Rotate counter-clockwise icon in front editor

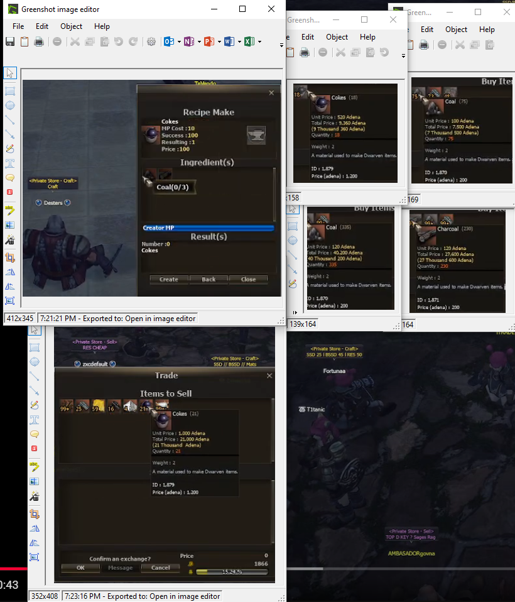(10, 287)
